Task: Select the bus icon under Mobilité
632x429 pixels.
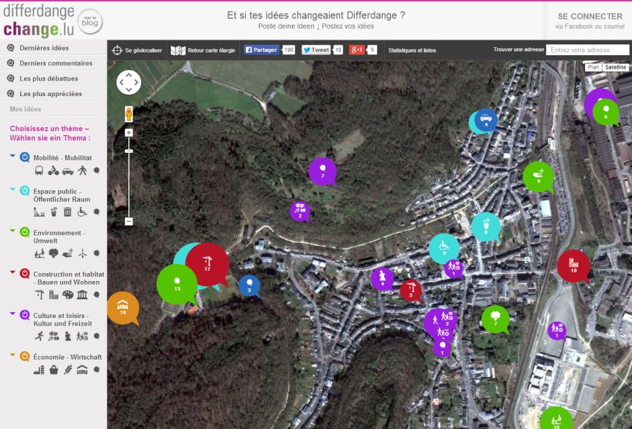Action: click(39, 171)
